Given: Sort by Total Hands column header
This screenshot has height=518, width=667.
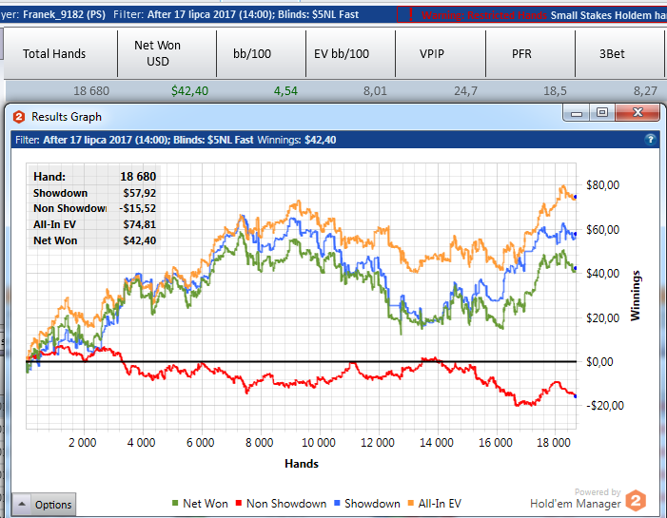Looking at the screenshot, I should (x=60, y=53).
